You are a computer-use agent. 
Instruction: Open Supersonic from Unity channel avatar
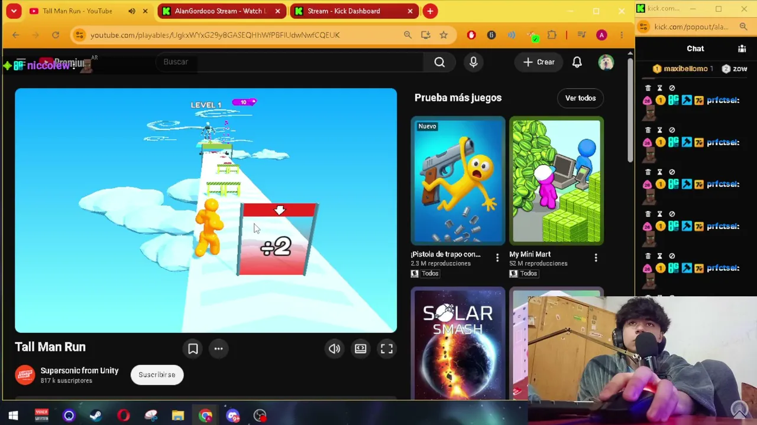[25, 375]
